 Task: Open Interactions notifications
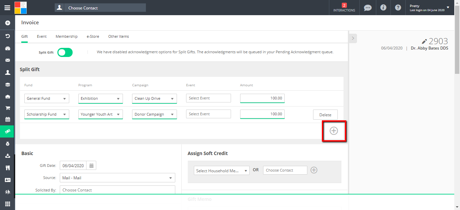click(x=344, y=8)
